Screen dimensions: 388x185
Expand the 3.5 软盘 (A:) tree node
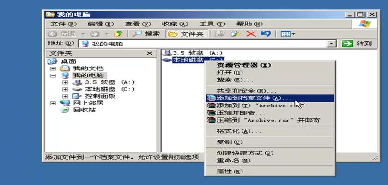[65, 82]
